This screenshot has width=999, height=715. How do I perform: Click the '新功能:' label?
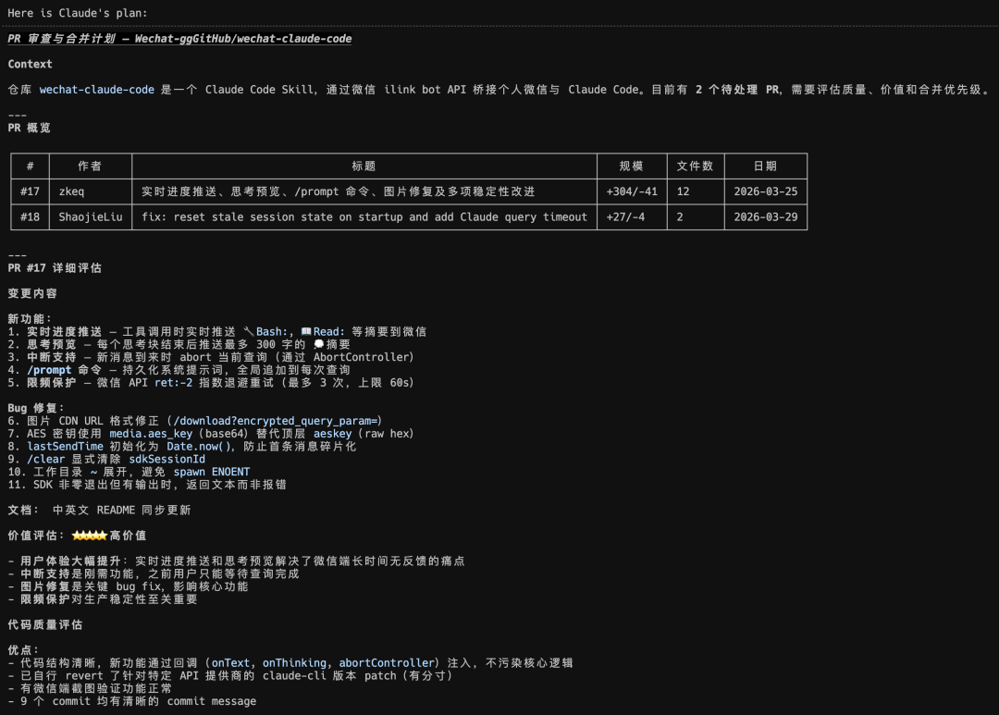click(x=30, y=318)
